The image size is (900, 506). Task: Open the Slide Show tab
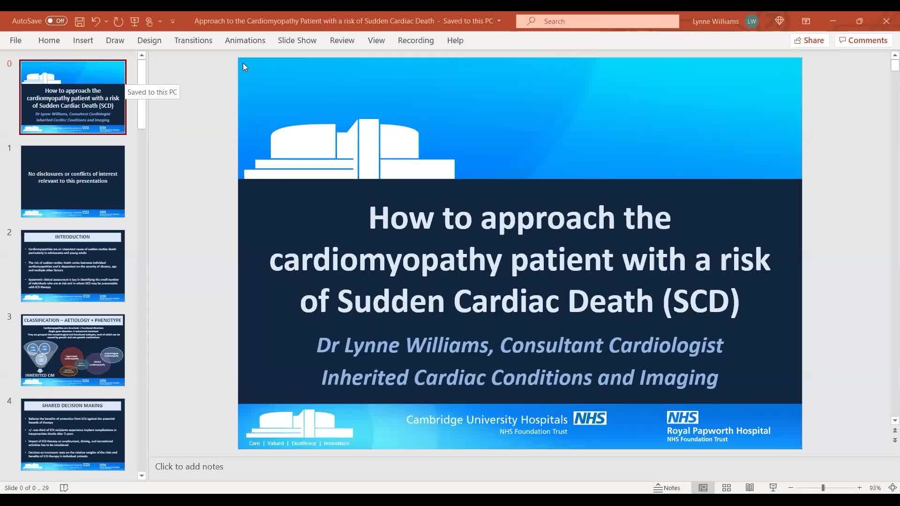[x=297, y=40]
